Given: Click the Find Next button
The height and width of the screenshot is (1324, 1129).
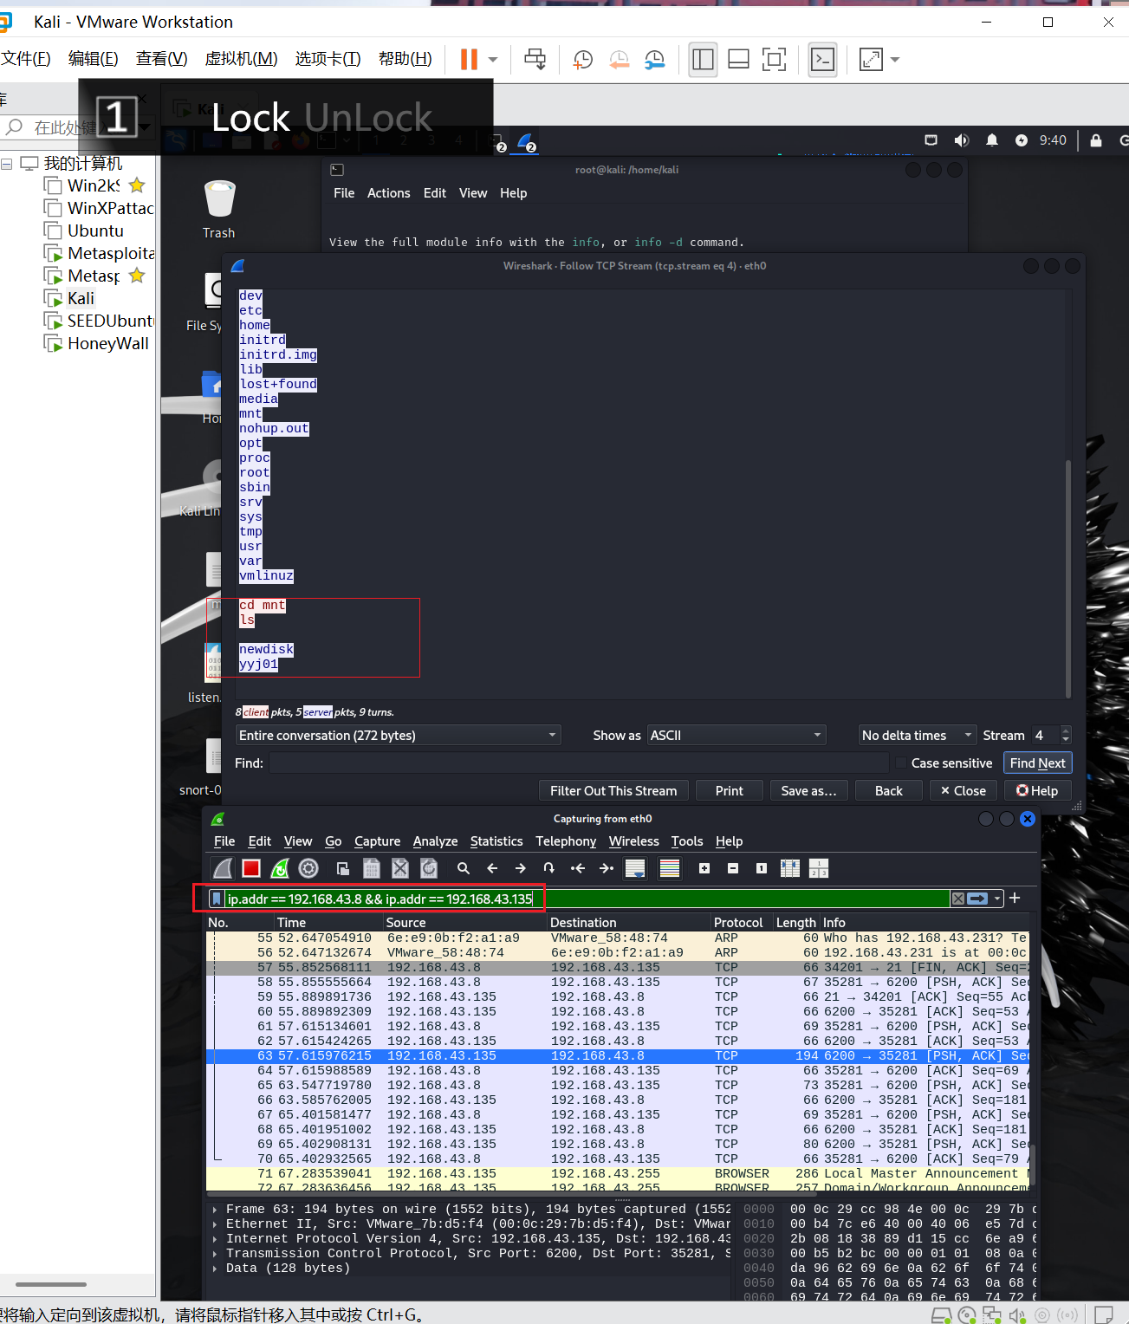Looking at the screenshot, I should pyautogui.click(x=1038, y=763).
